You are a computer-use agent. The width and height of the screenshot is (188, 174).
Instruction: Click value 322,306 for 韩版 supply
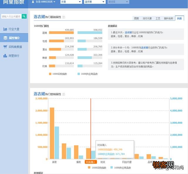98,55
